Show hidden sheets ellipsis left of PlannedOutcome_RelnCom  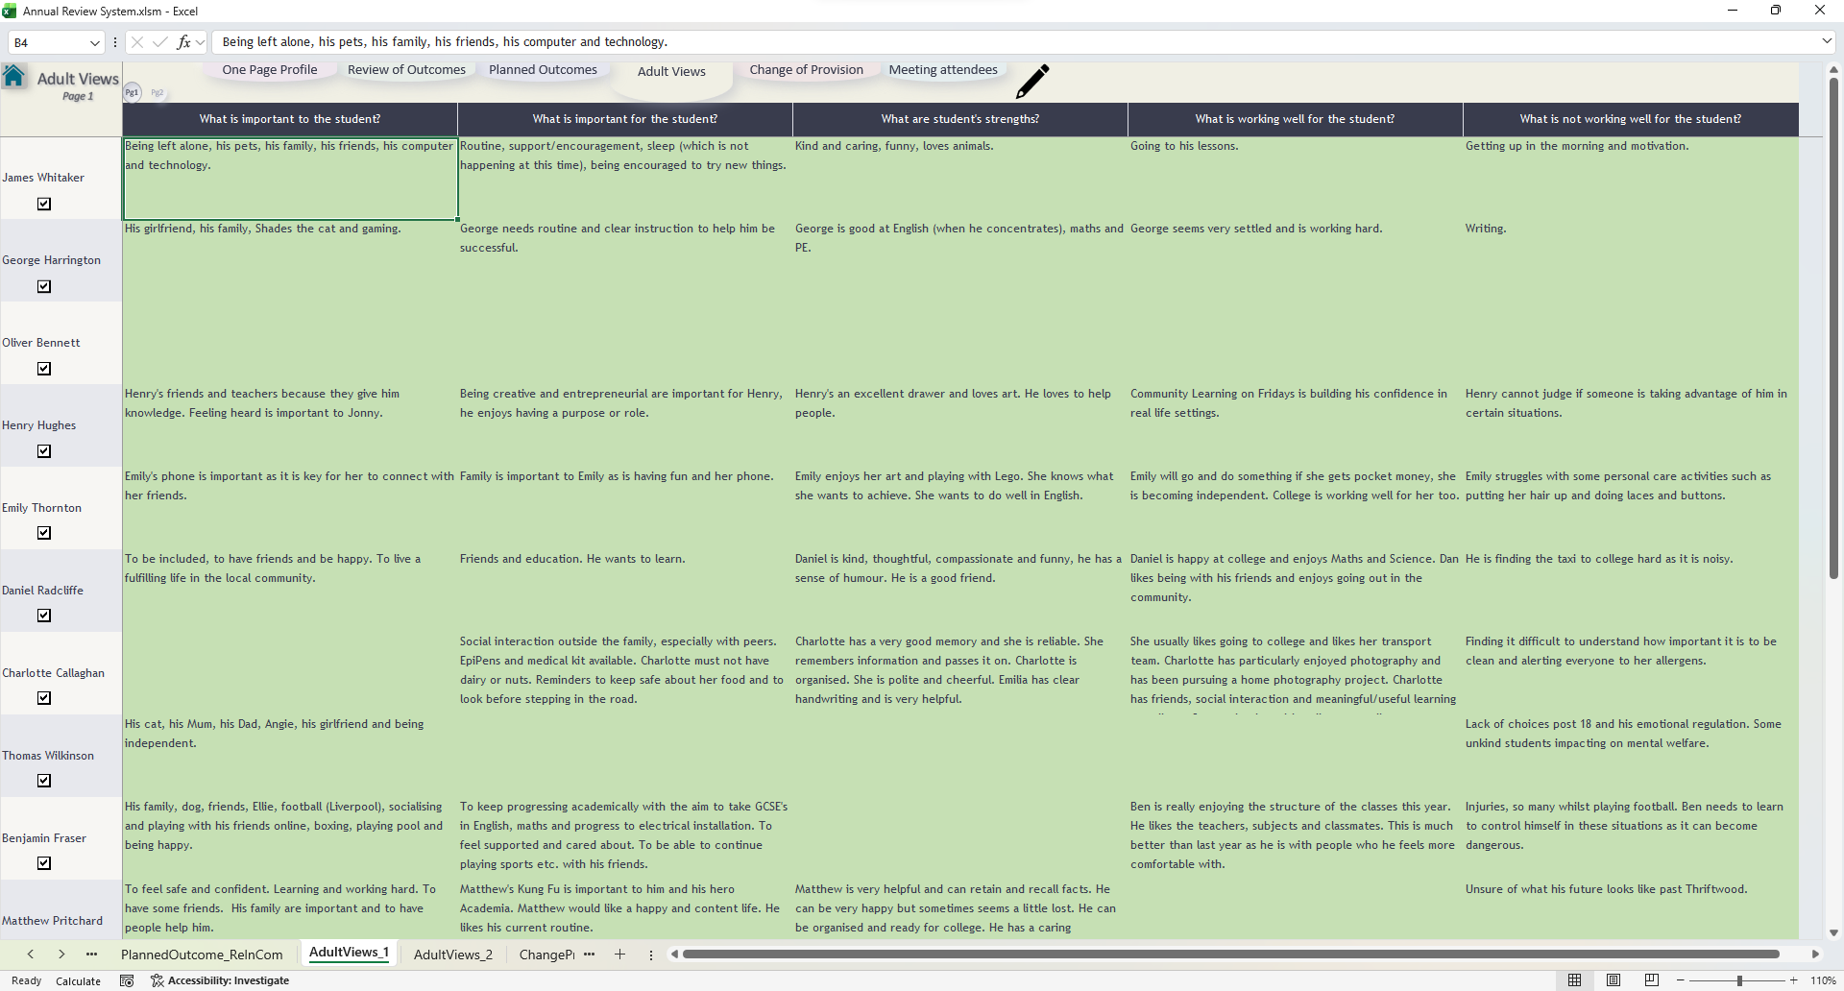(x=92, y=955)
